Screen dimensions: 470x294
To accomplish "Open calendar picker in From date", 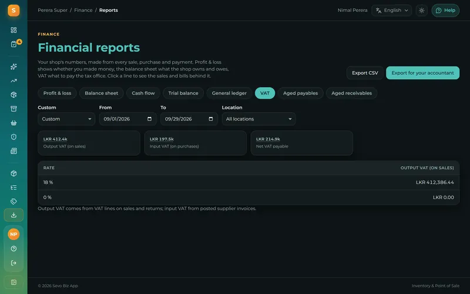I will [149, 119].
